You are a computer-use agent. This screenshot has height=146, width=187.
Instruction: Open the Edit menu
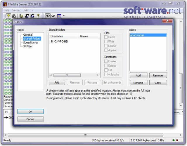[26, 10]
